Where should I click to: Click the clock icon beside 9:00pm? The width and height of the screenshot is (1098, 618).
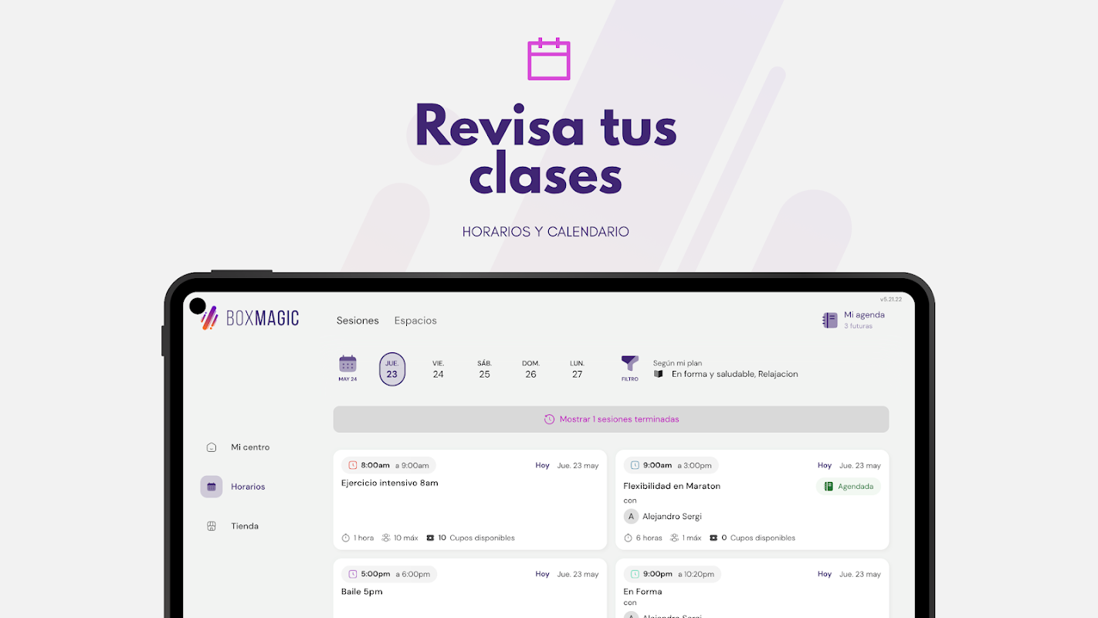coord(635,574)
